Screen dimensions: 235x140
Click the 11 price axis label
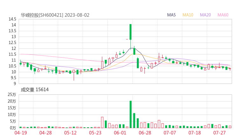14,60
